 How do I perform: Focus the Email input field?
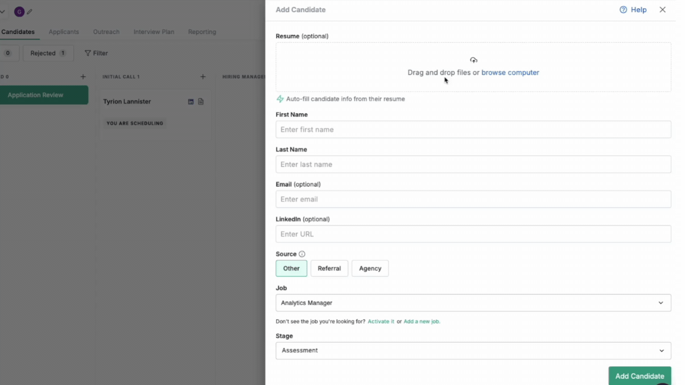pyautogui.click(x=473, y=199)
